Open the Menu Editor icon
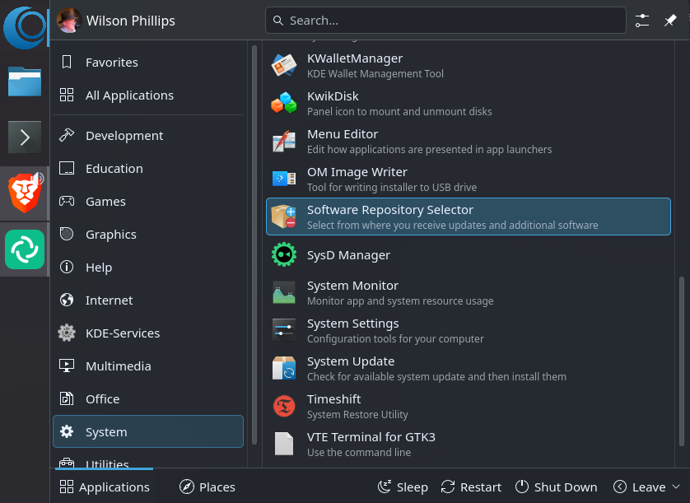This screenshot has width=690, height=503. 284,142
